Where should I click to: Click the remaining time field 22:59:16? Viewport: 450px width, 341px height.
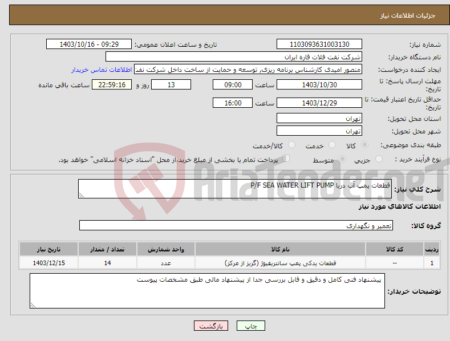pyautogui.click(x=112, y=84)
